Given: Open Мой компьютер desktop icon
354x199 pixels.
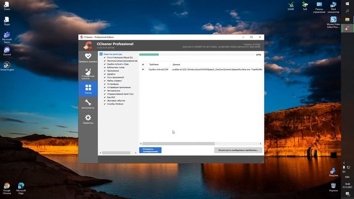Looking at the screenshot, I should [x=334, y=7].
